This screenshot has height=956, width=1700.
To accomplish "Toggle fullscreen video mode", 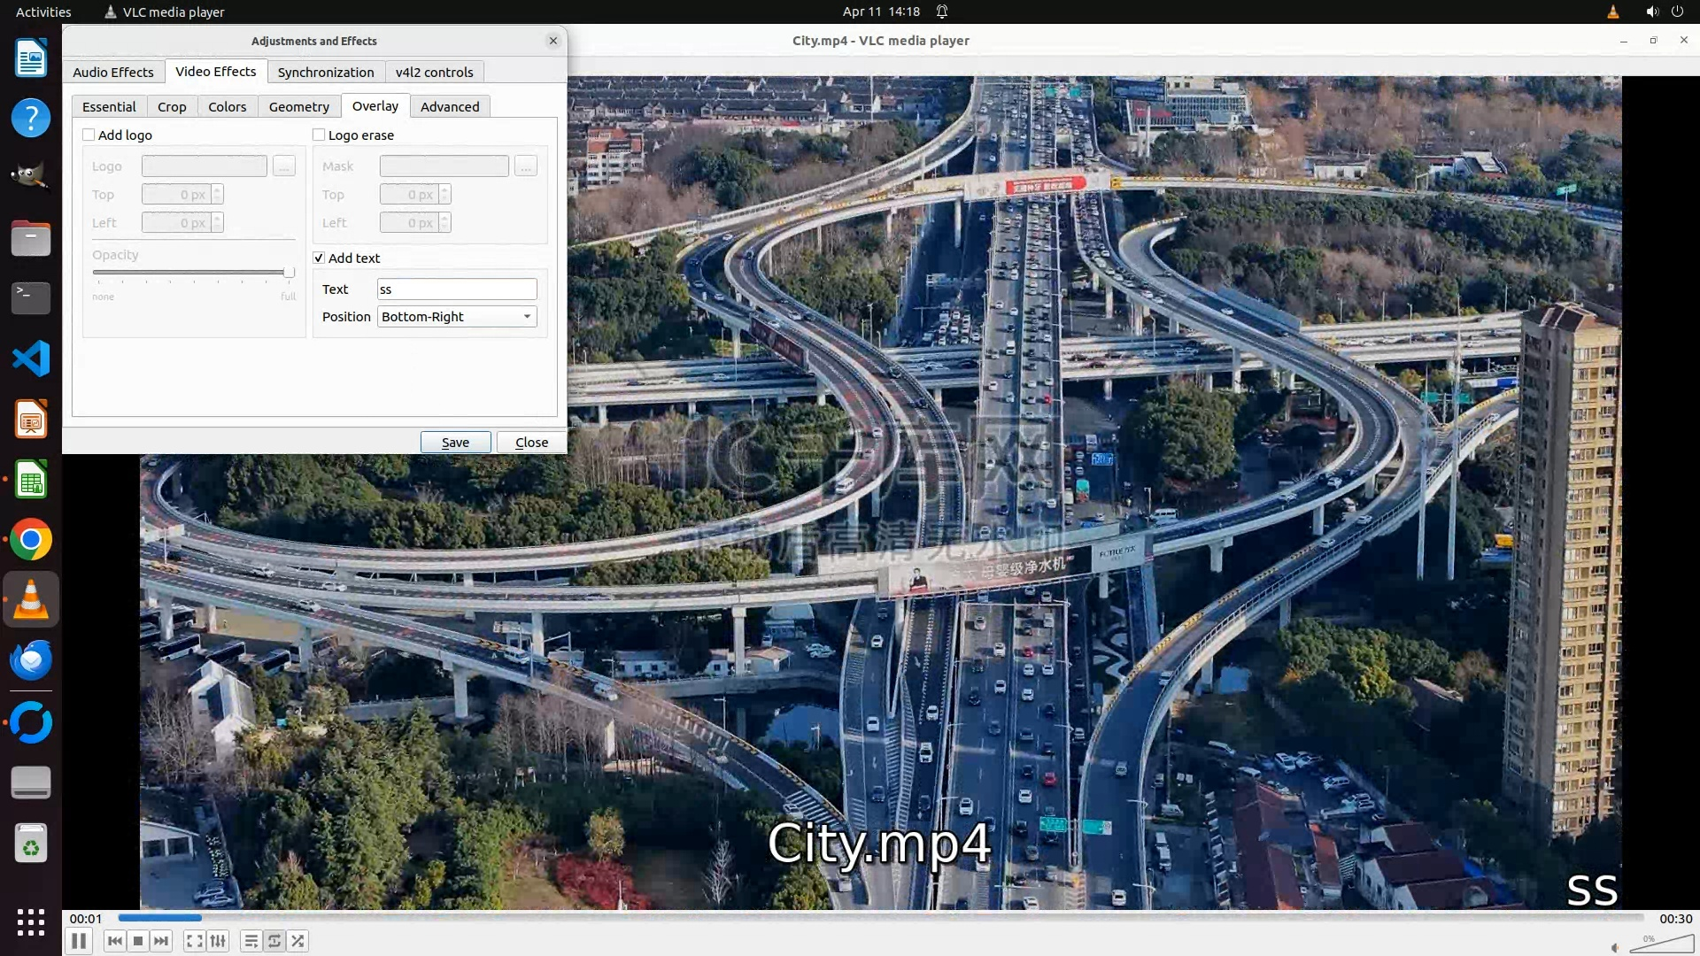I will tap(194, 941).
